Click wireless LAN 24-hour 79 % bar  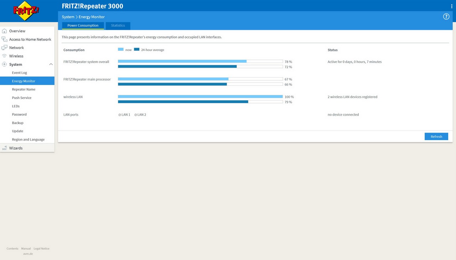(x=200, y=102)
